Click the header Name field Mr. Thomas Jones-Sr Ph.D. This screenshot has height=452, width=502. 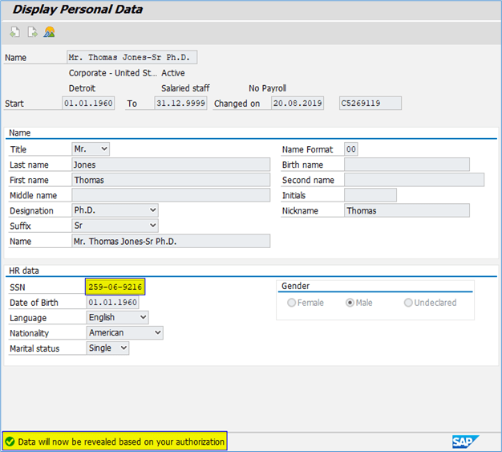[132, 57]
